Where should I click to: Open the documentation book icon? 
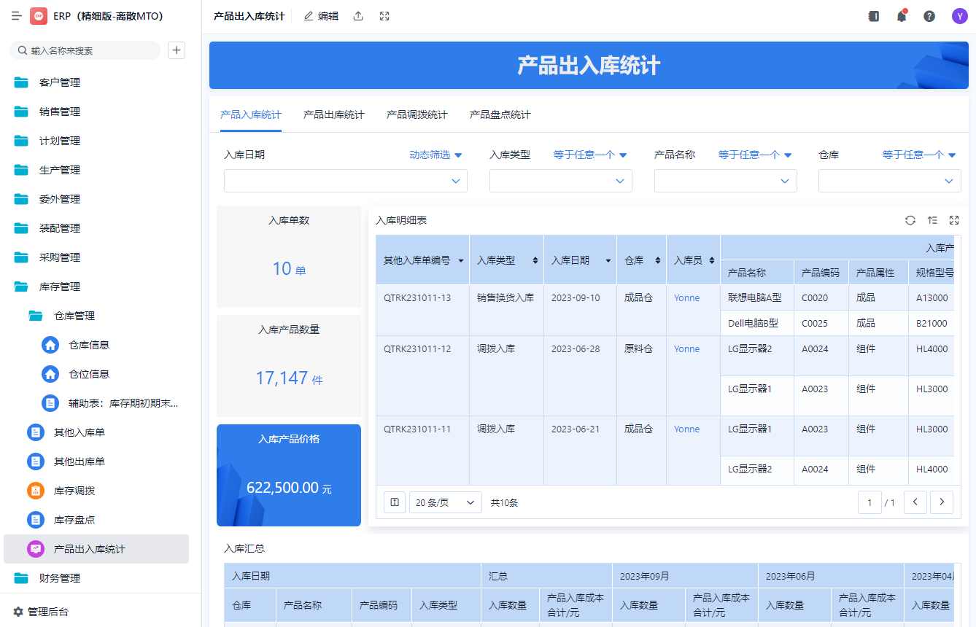point(874,16)
